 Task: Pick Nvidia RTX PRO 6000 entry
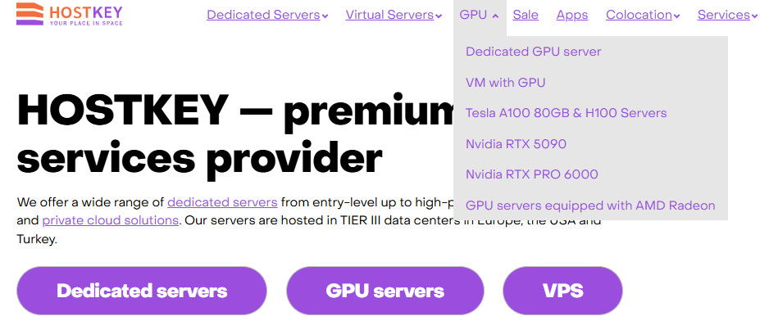532,174
